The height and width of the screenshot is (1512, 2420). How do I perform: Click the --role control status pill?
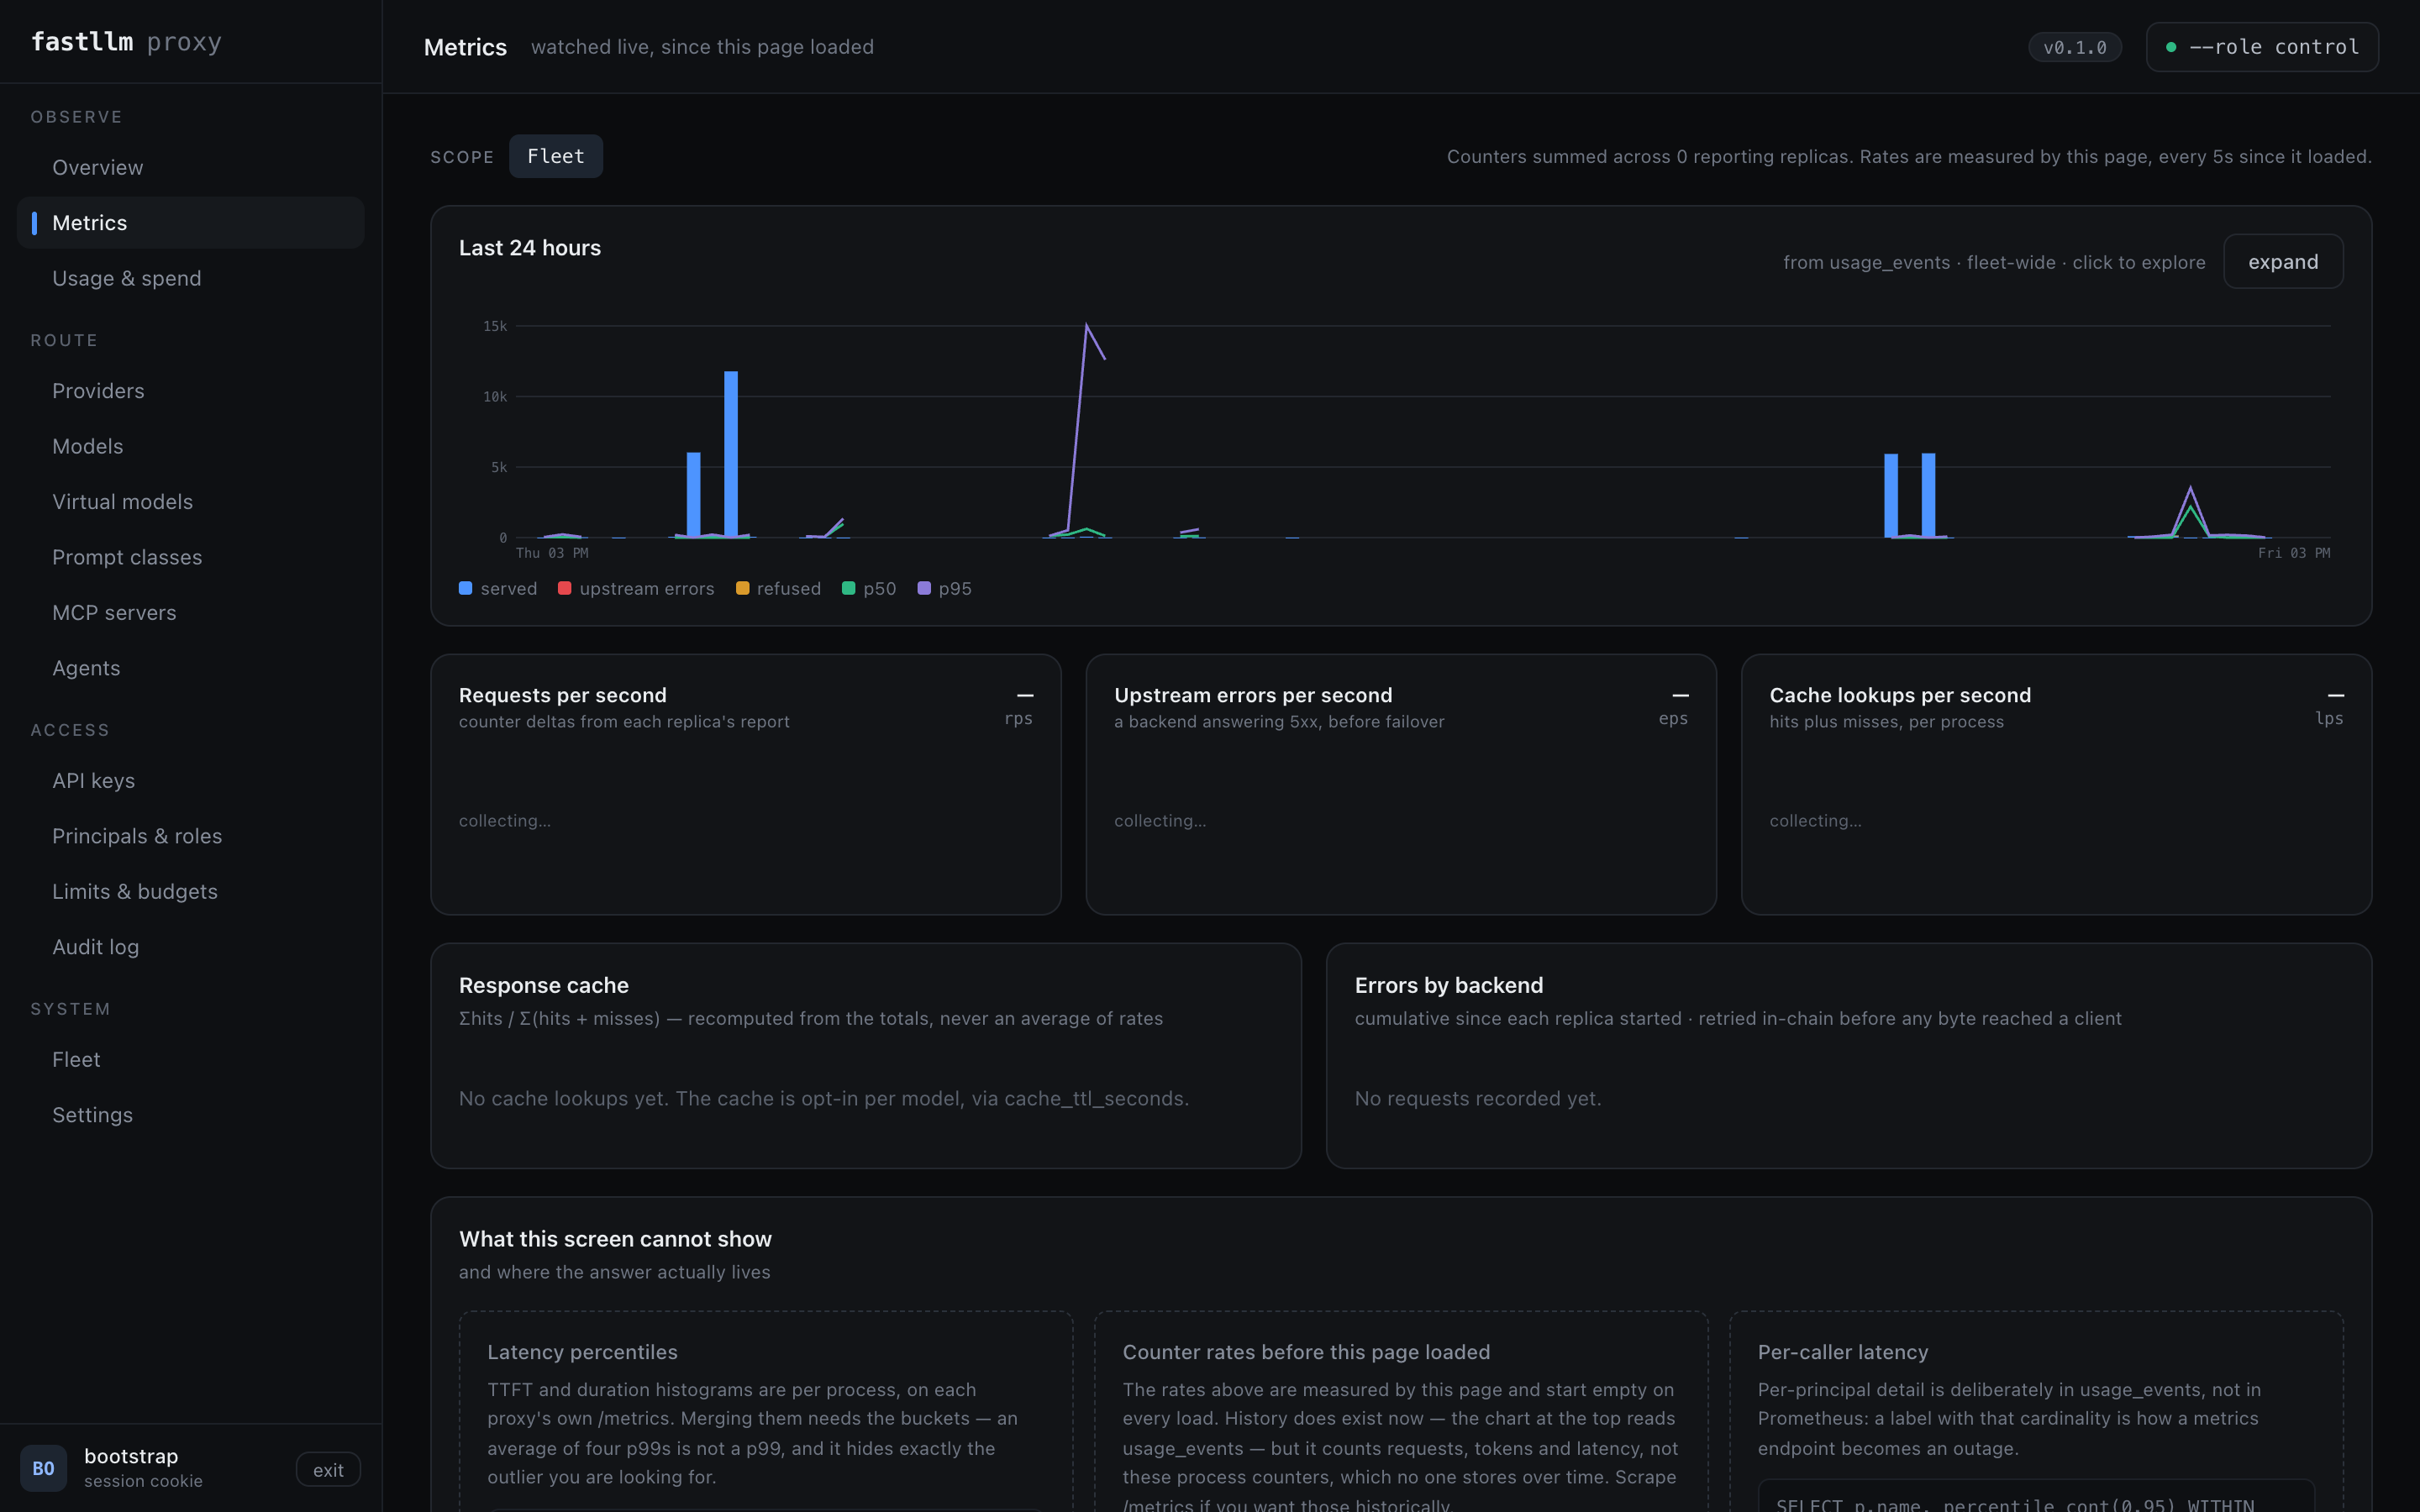pyautogui.click(x=2262, y=47)
